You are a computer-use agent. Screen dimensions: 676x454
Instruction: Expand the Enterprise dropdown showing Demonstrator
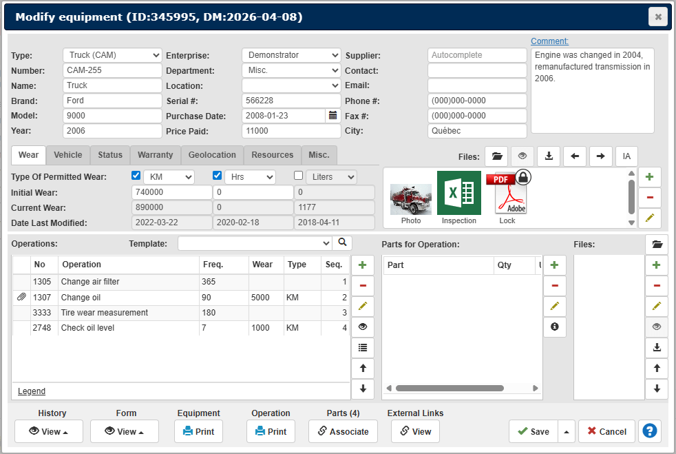click(291, 55)
